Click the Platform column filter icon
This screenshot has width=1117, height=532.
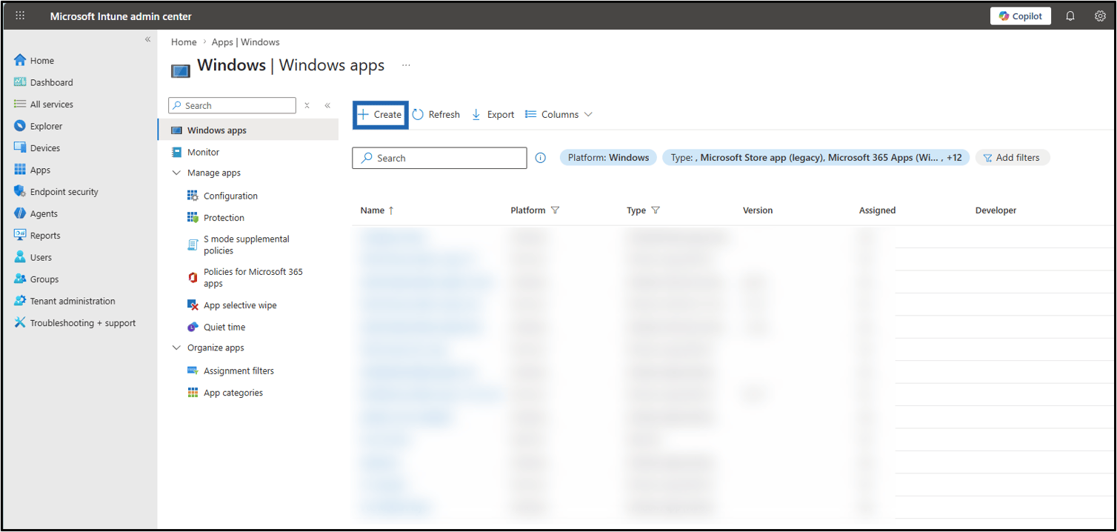555,210
